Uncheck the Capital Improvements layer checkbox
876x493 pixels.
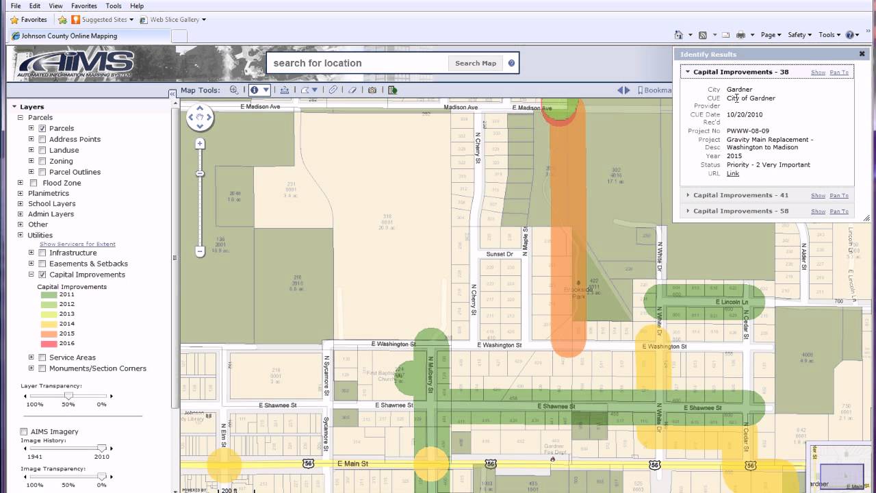42,275
